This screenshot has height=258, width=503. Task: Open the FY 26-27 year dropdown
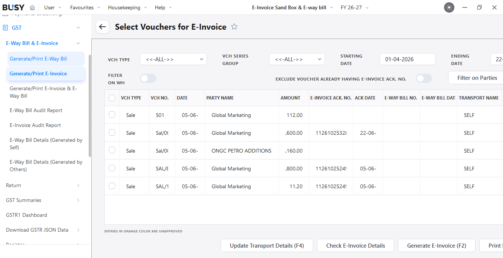click(355, 7)
